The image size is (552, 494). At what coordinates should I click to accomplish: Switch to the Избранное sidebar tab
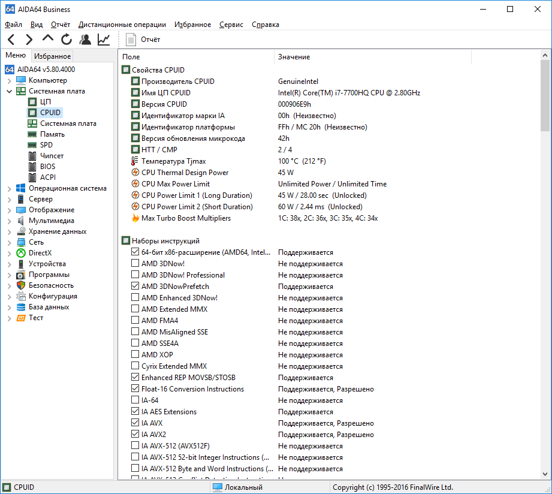click(53, 56)
